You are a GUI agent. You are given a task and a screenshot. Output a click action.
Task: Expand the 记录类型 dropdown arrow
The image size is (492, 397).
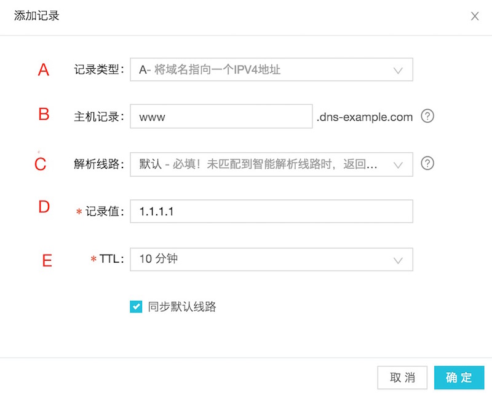point(398,70)
